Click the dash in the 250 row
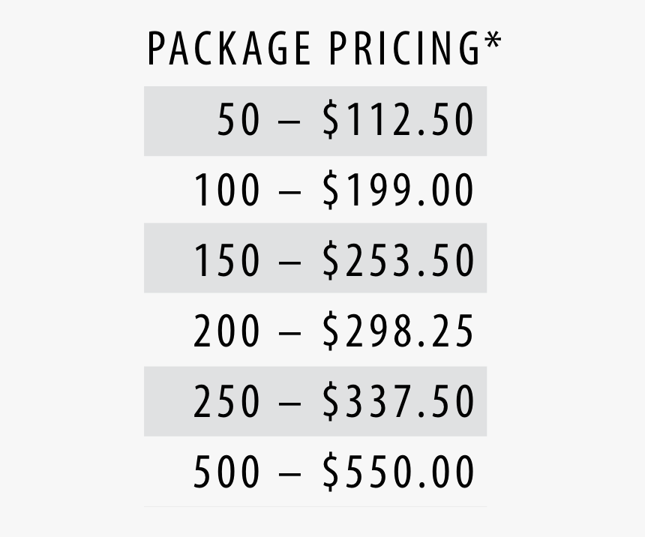645x537 pixels. (291, 403)
